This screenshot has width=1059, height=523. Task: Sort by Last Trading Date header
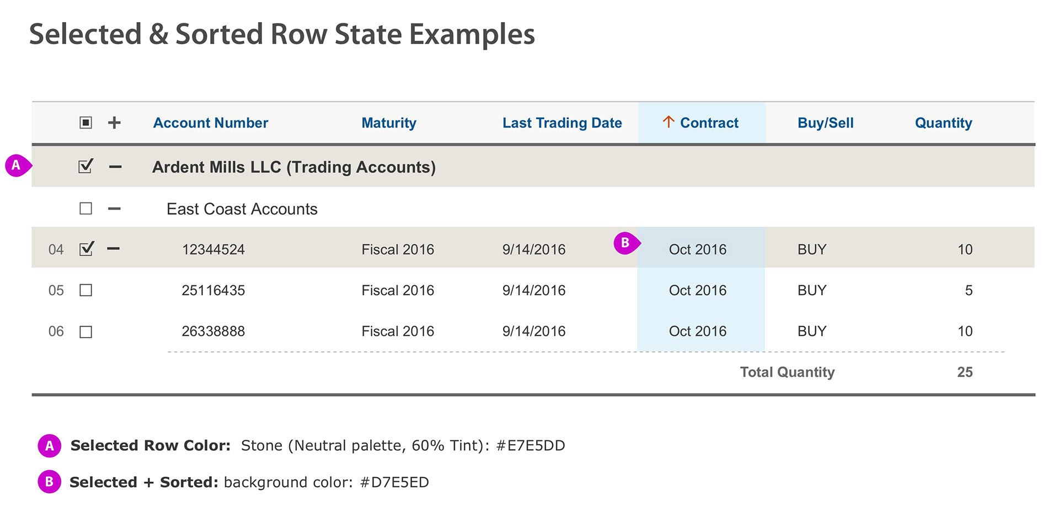[562, 123]
